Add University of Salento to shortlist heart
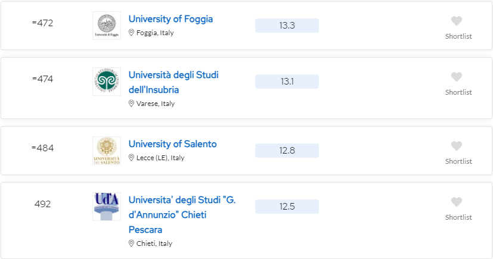The height and width of the screenshot is (259, 493). point(457,146)
